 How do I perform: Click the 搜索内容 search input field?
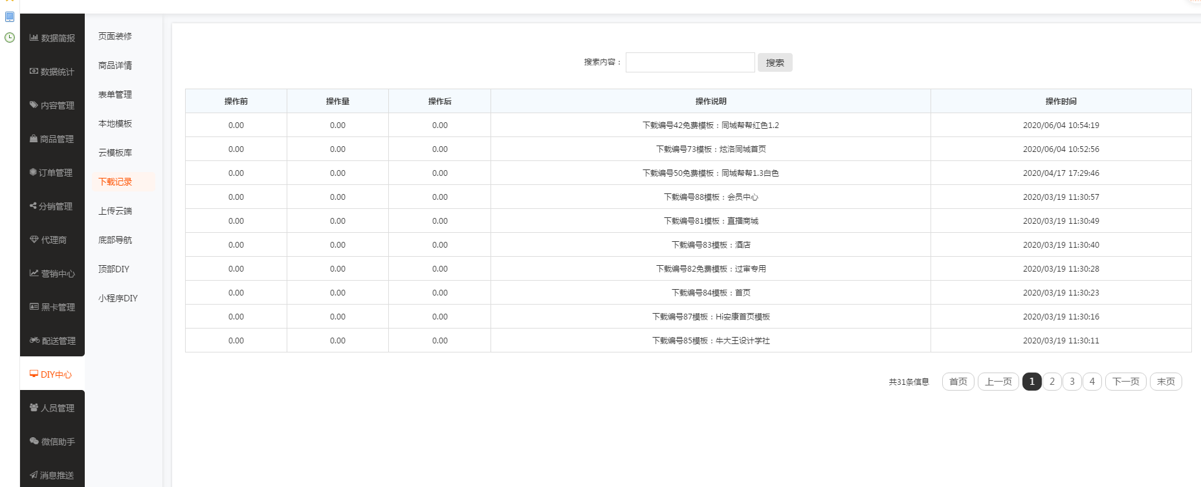tap(690, 63)
